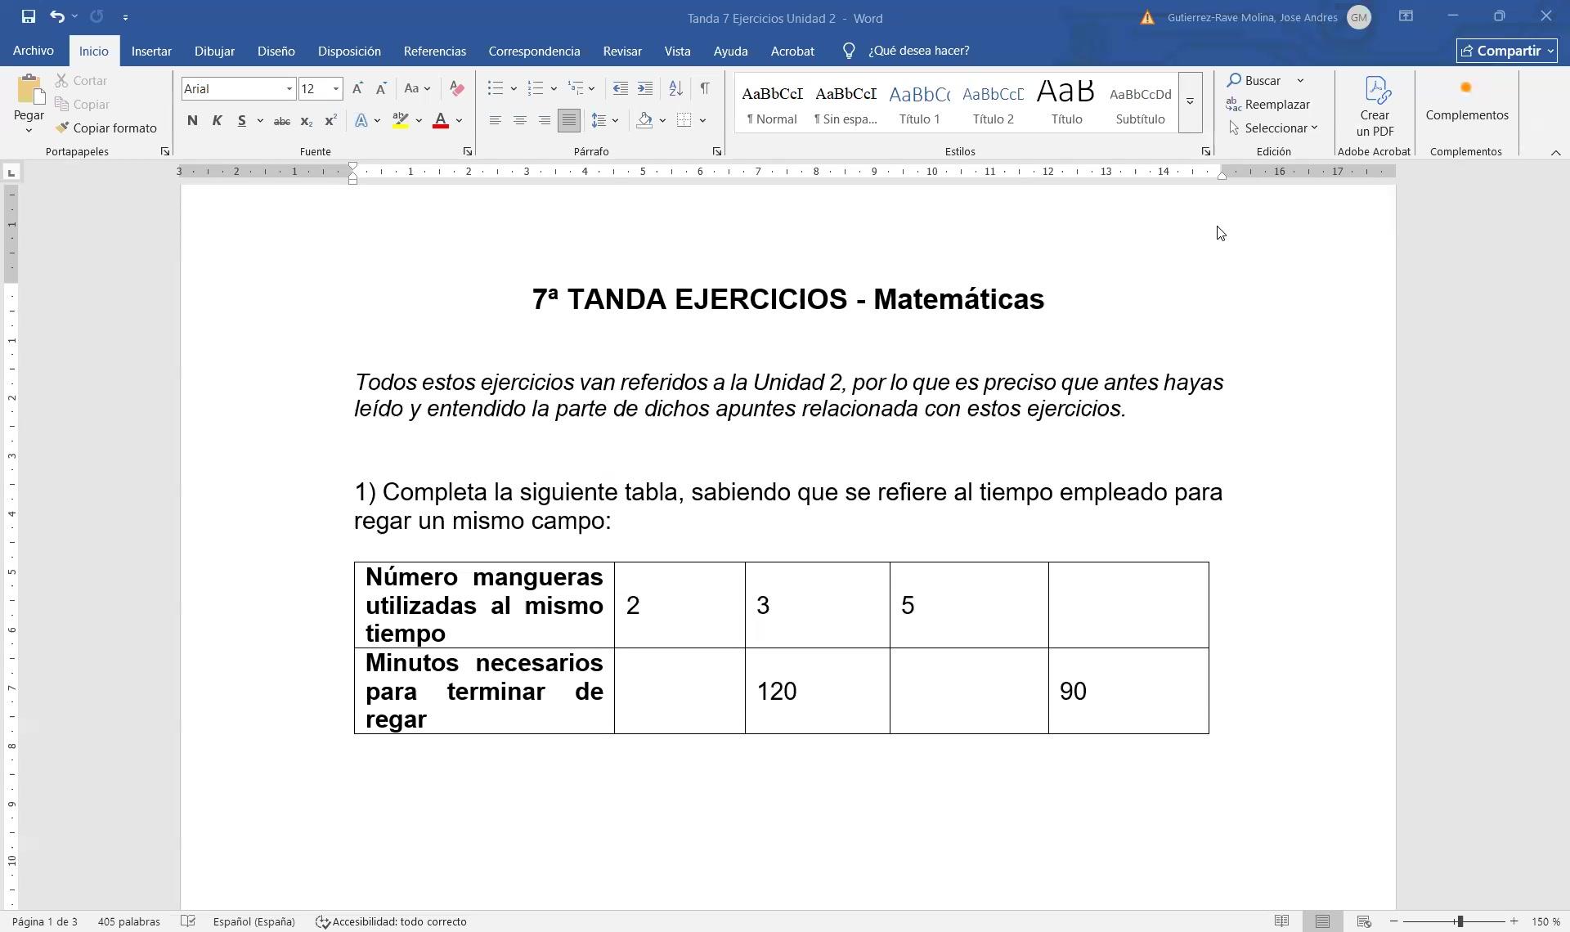
Task: Click the Increase Indent icon
Action: point(645,88)
